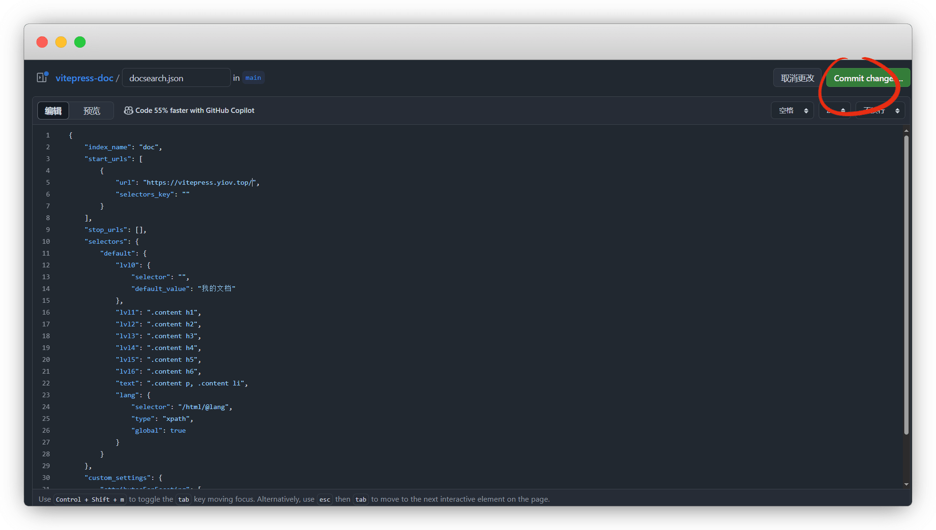Click the yellow window minimize button

point(61,42)
